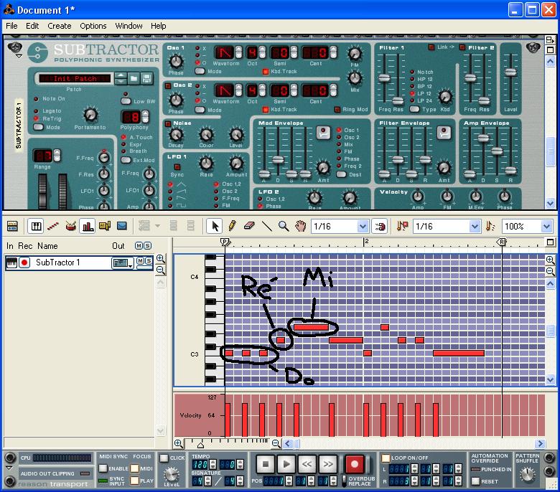Toggle record enable on SubTractor 1 track
This screenshot has width=560, height=492.
pyautogui.click(x=24, y=263)
